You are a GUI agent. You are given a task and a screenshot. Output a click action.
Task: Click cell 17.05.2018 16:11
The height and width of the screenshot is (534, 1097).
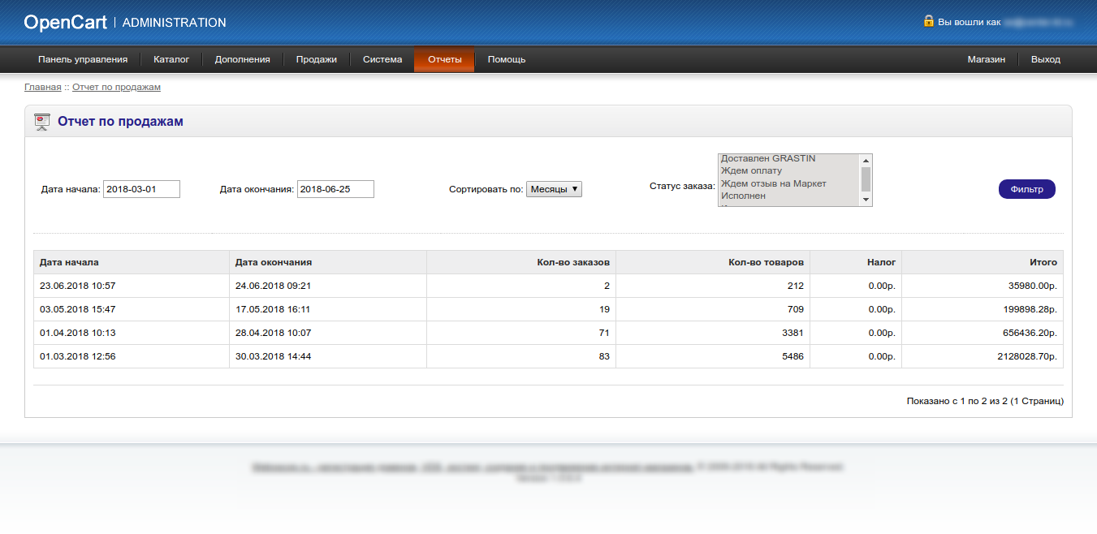click(x=328, y=309)
